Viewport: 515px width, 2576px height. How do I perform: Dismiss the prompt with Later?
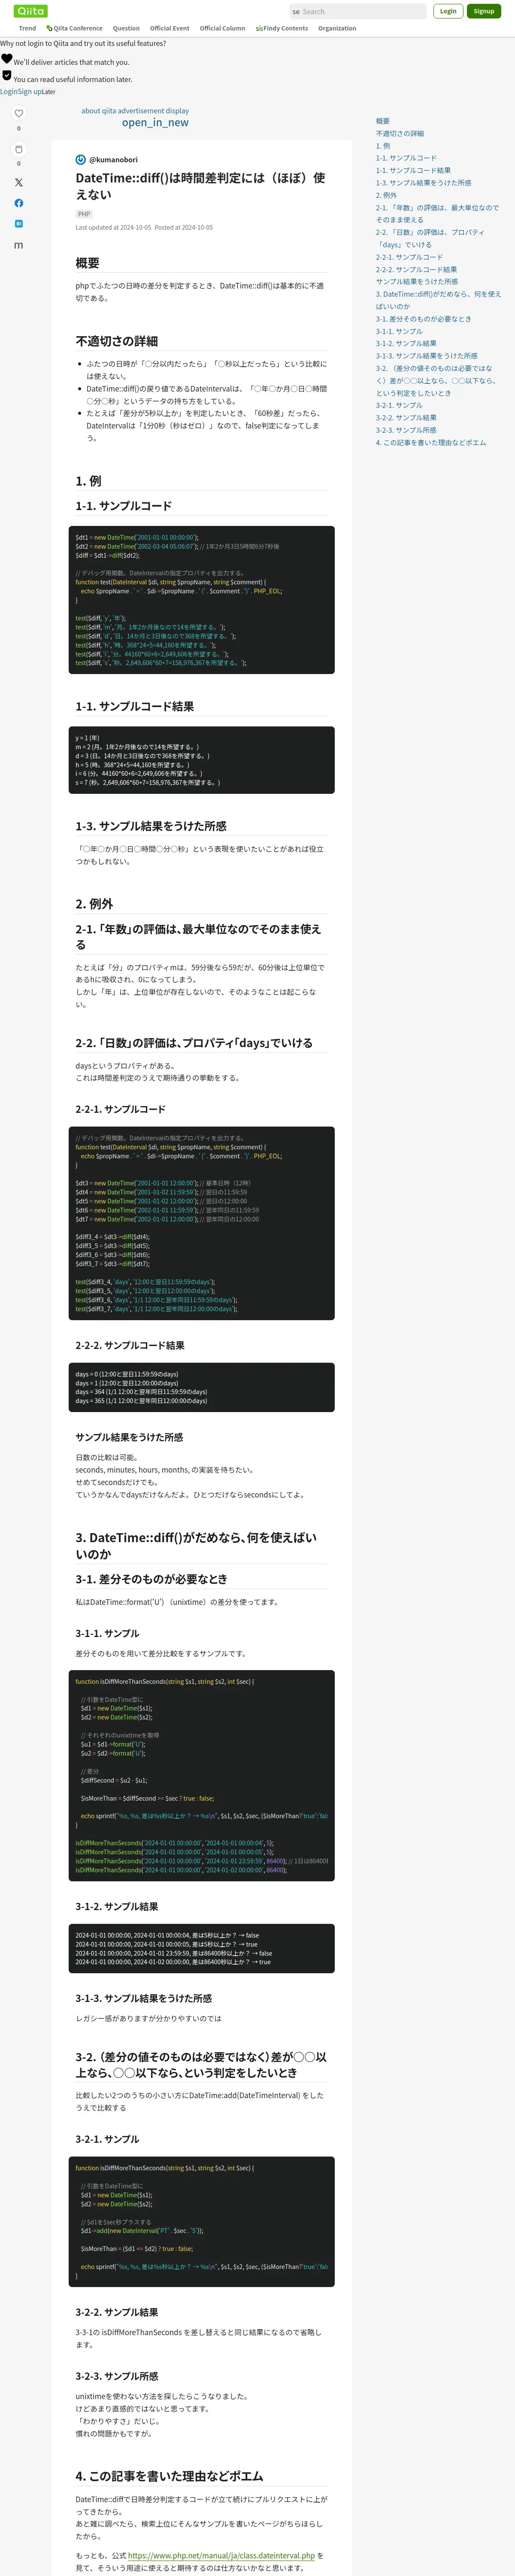pyautogui.click(x=49, y=92)
